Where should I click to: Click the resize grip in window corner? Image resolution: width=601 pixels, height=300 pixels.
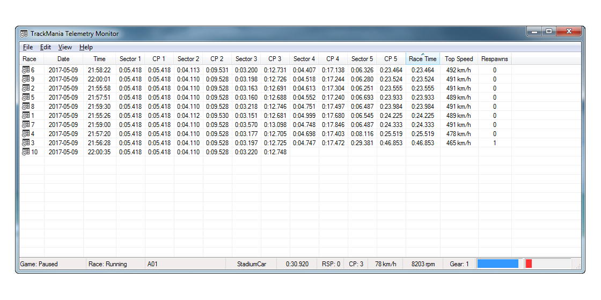(x=578, y=266)
